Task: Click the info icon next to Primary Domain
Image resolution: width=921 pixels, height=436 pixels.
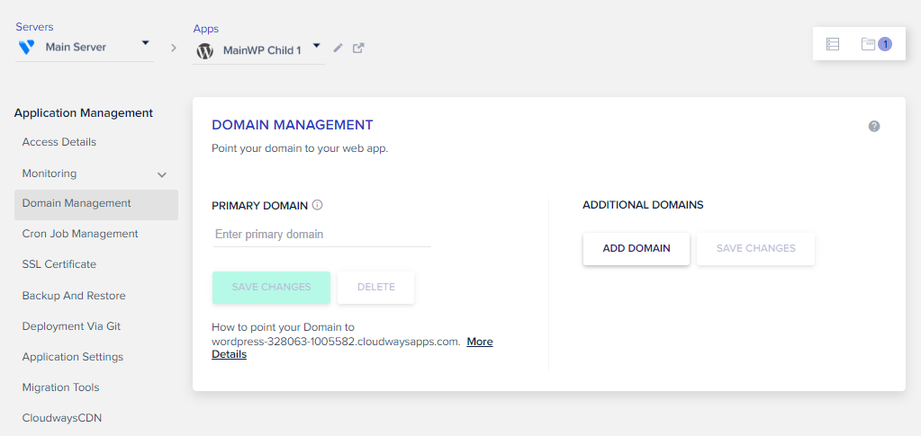Action: pos(317,205)
